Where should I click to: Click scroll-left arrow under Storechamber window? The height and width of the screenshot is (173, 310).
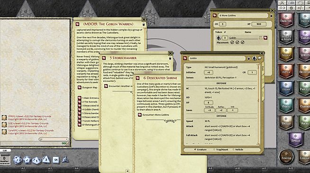[128, 171]
